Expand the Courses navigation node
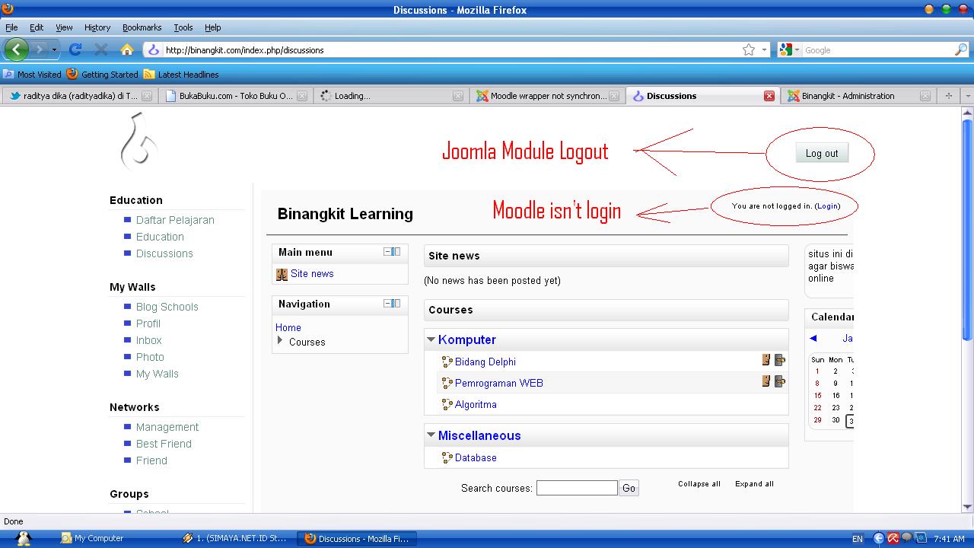Image resolution: width=974 pixels, height=548 pixels. click(x=280, y=341)
